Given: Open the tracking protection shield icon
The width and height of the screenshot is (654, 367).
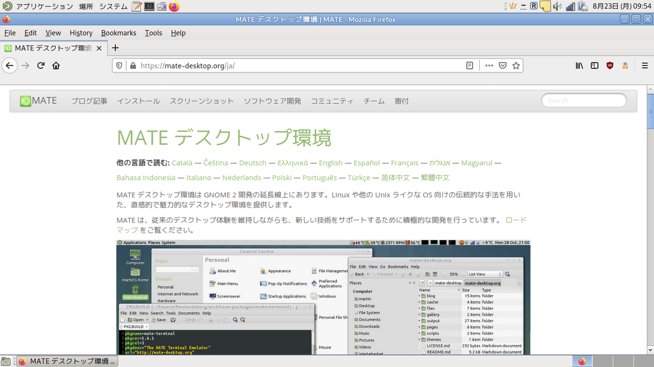Looking at the screenshot, I should [120, 66].
